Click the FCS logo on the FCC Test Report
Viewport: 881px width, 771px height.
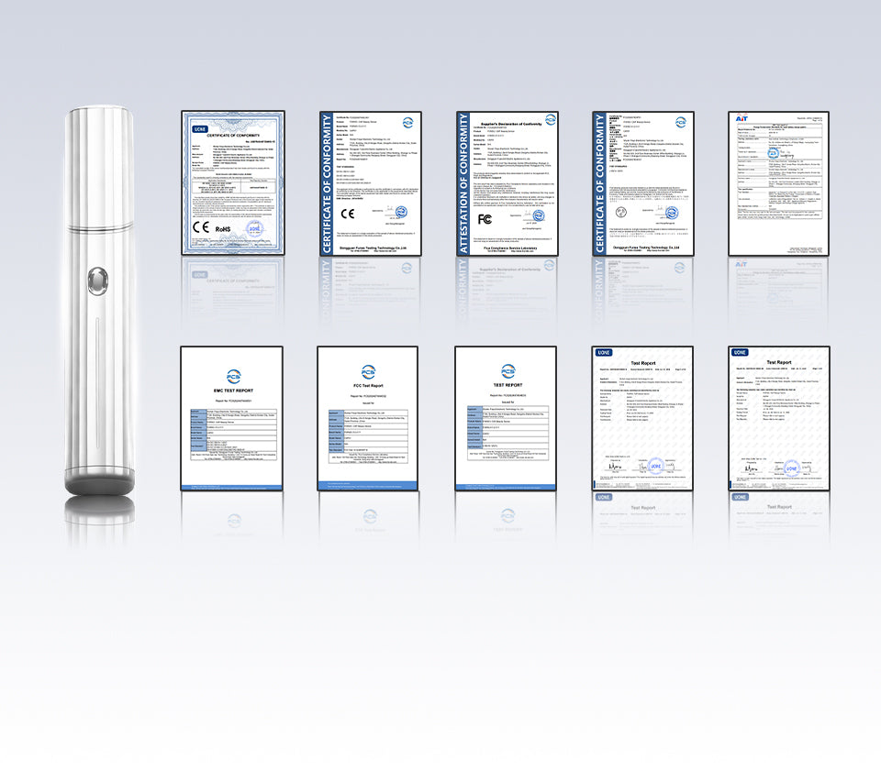tap(368, 371)
